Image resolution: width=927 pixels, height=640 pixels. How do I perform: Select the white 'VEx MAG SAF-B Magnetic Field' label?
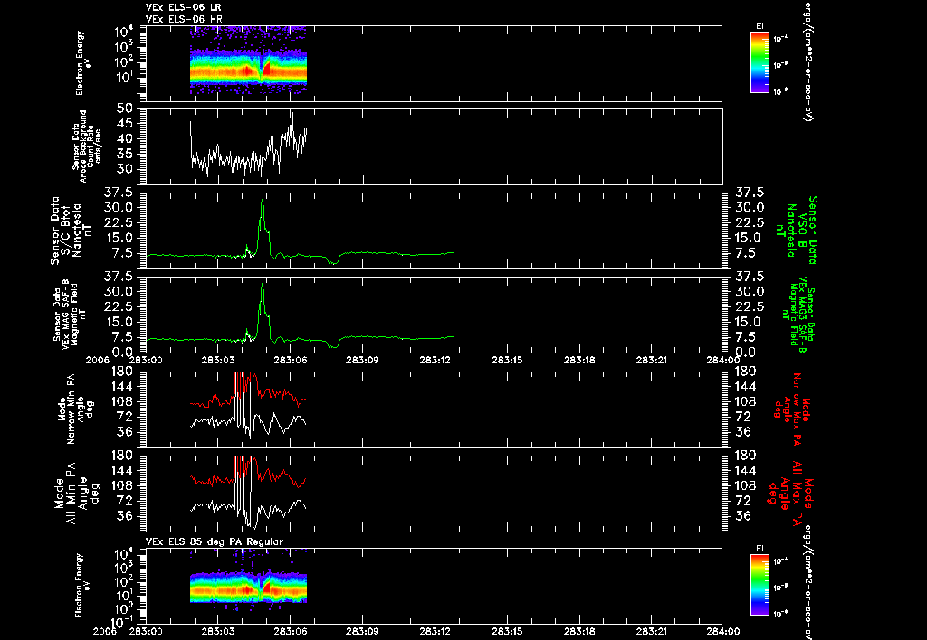[70, 314]
